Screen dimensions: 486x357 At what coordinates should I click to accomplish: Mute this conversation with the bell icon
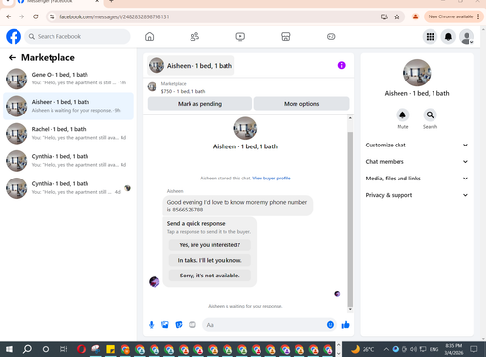click(x=402, y=114)
